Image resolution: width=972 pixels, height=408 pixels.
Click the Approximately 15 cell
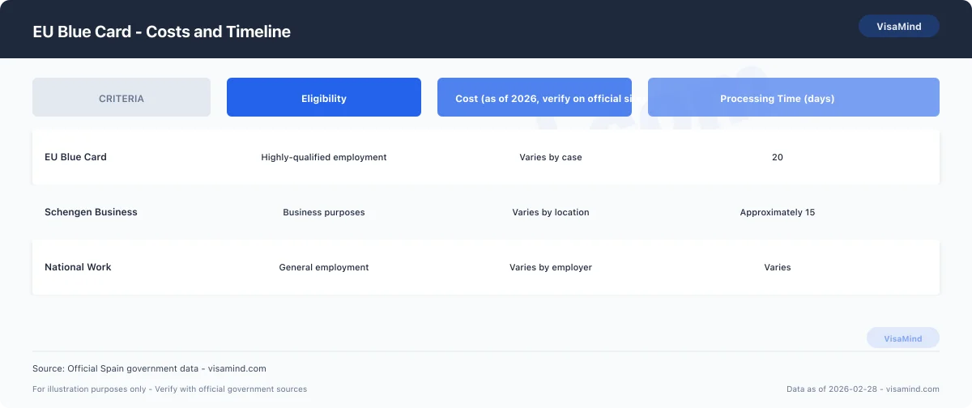pyautogui.click(x=778, y=212)
